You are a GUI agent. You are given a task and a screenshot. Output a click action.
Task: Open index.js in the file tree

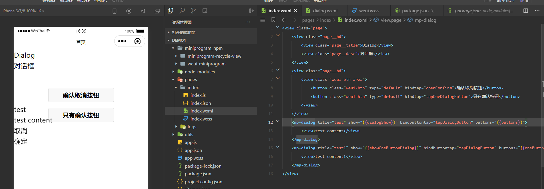tap(198, 95)
